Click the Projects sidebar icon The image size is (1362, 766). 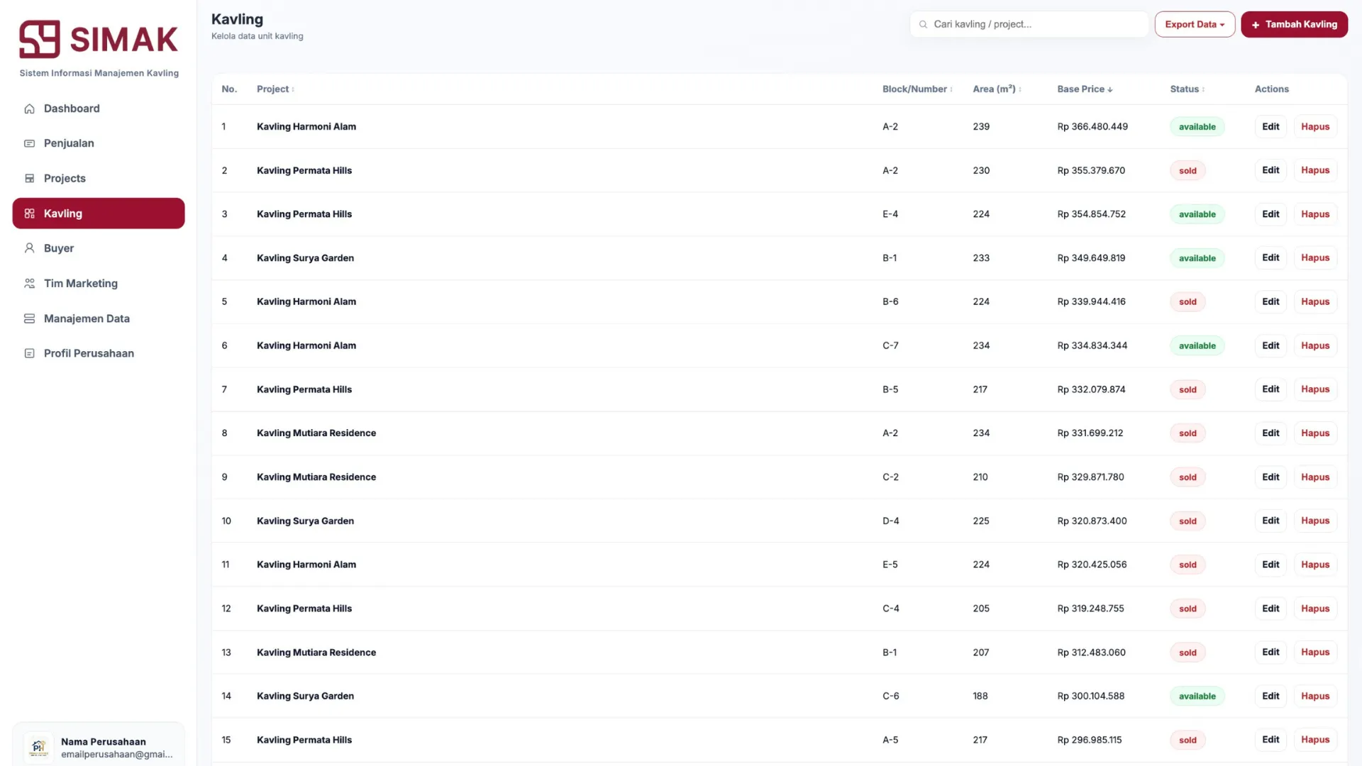point(29,179)
